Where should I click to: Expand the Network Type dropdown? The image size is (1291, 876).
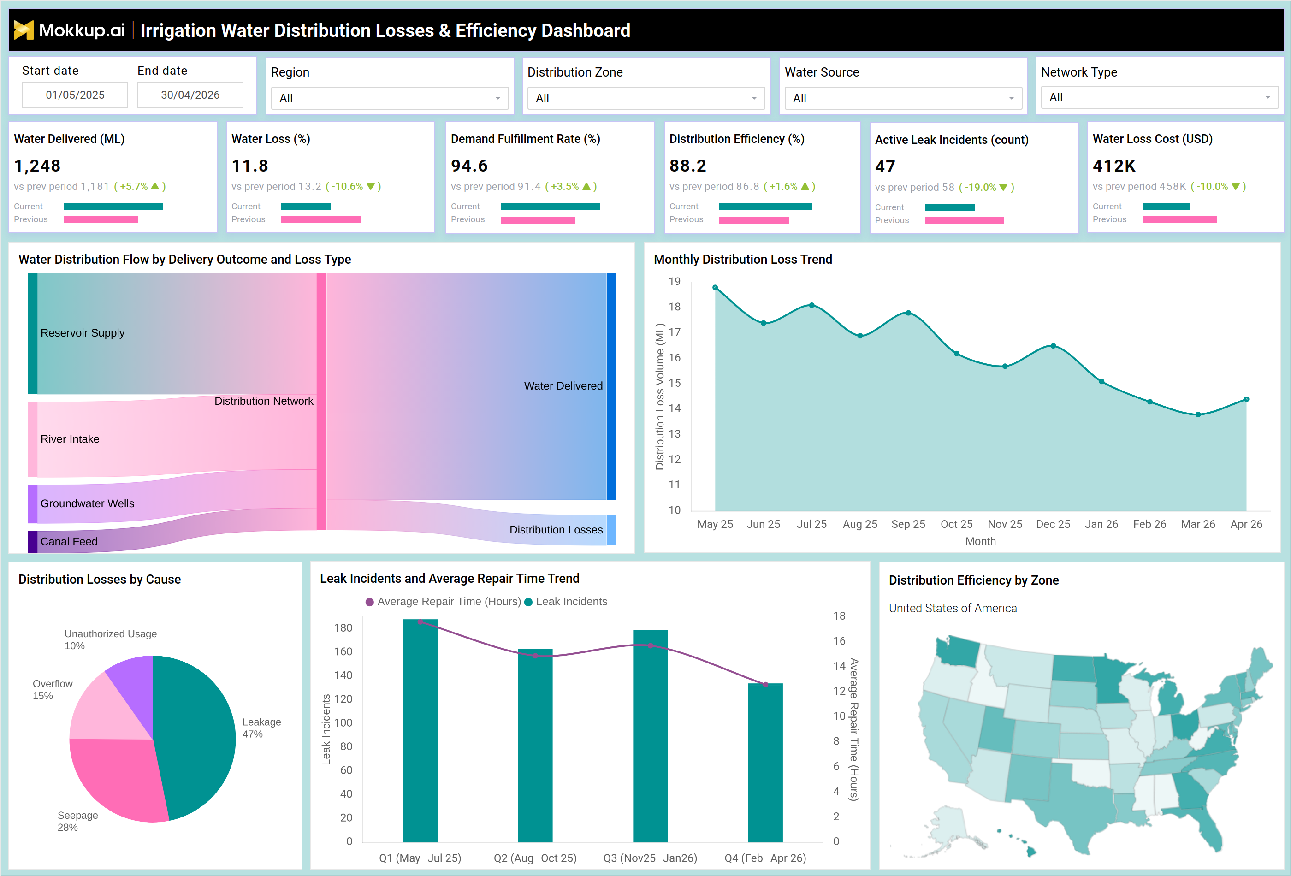point(1159,97)
